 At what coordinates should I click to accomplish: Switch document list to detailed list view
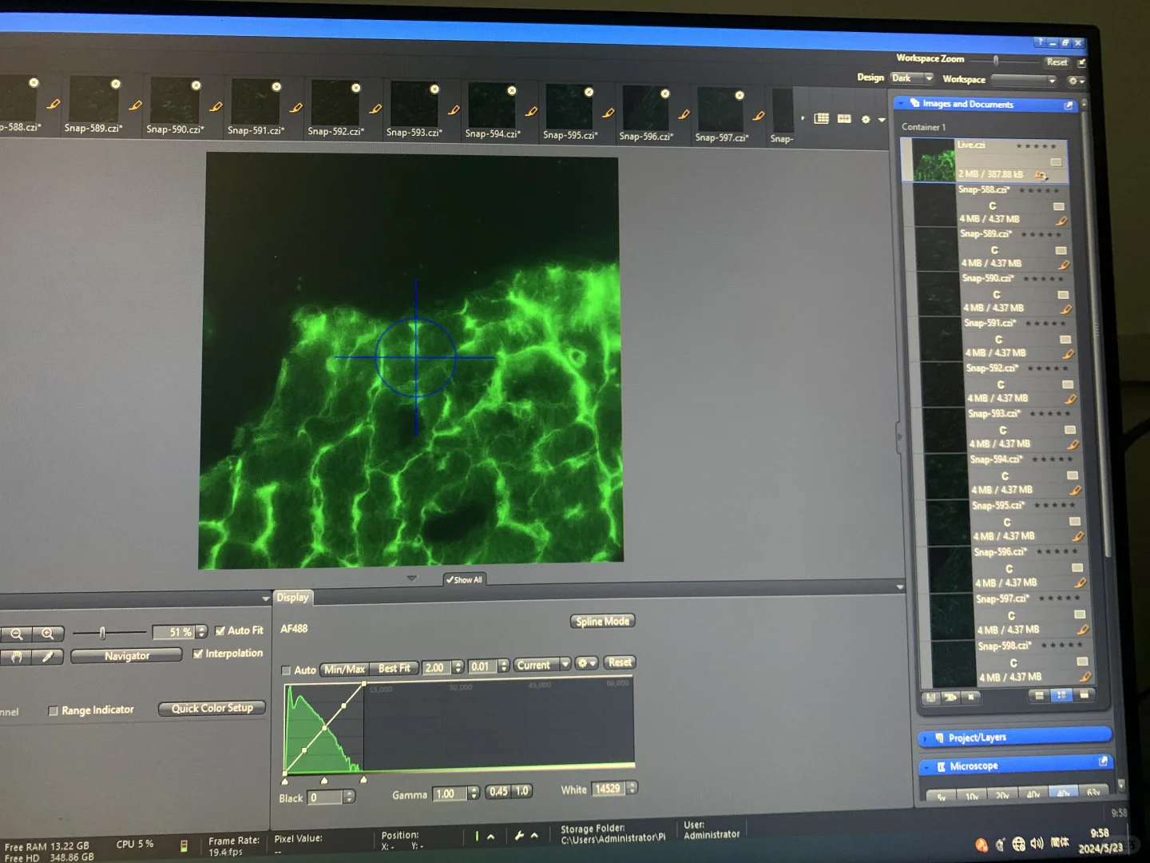click(1061, 695)
